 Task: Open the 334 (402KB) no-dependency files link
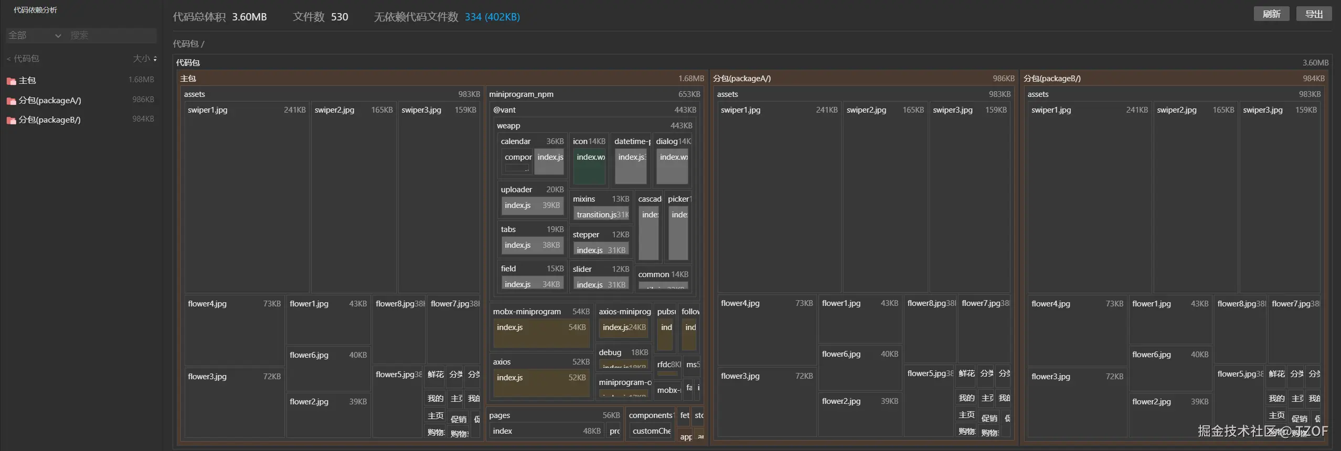pos(492,17)
